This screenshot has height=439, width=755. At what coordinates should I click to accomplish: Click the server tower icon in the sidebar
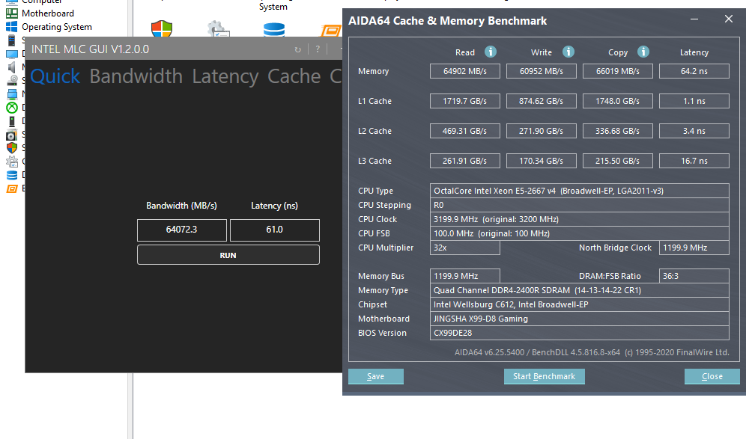coord(11,40)
